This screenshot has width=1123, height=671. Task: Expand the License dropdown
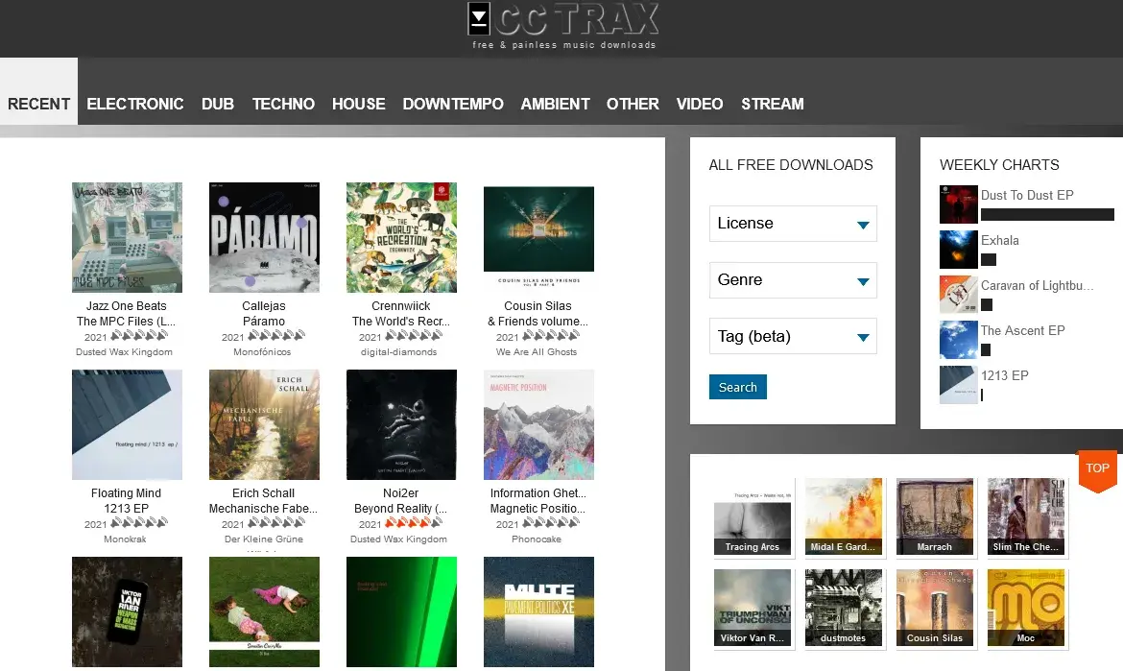(x=793, y=224)
